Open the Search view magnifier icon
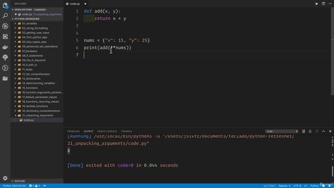 [x=5, y=16]
